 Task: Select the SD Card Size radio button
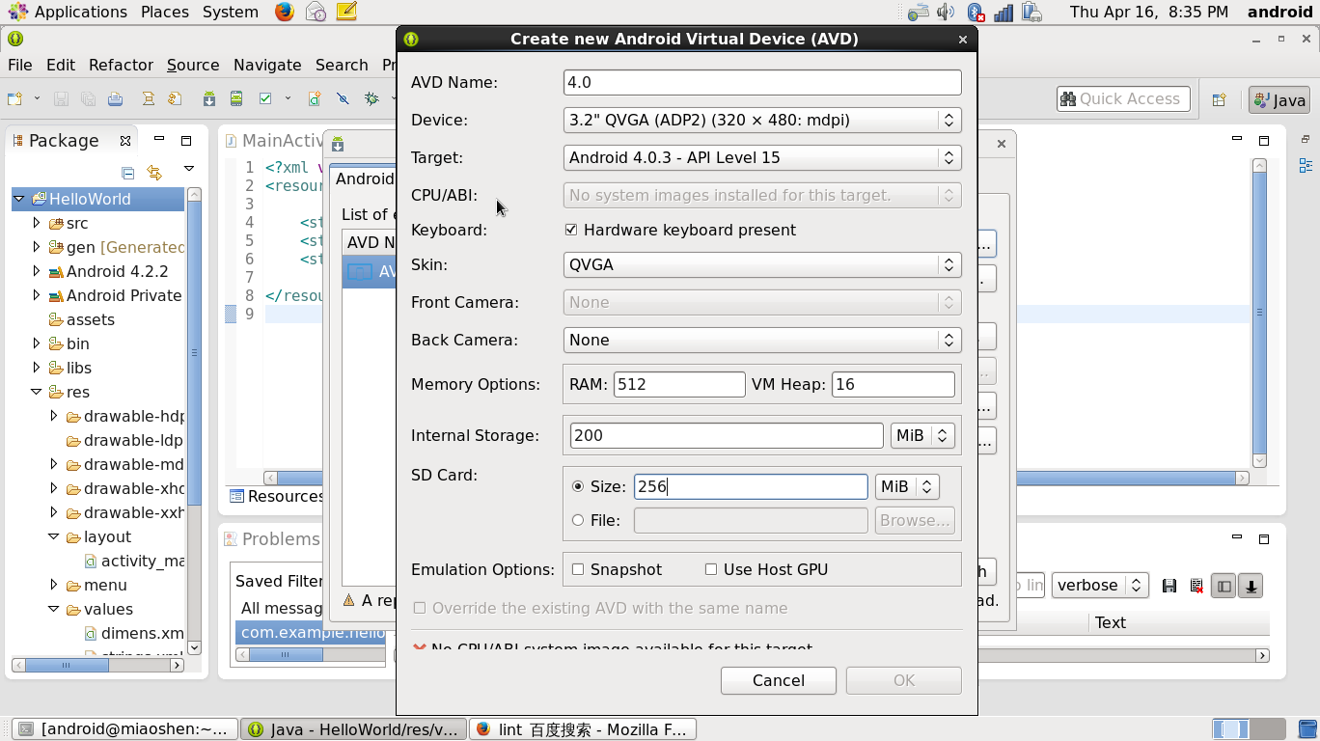[x=578, y=486]
